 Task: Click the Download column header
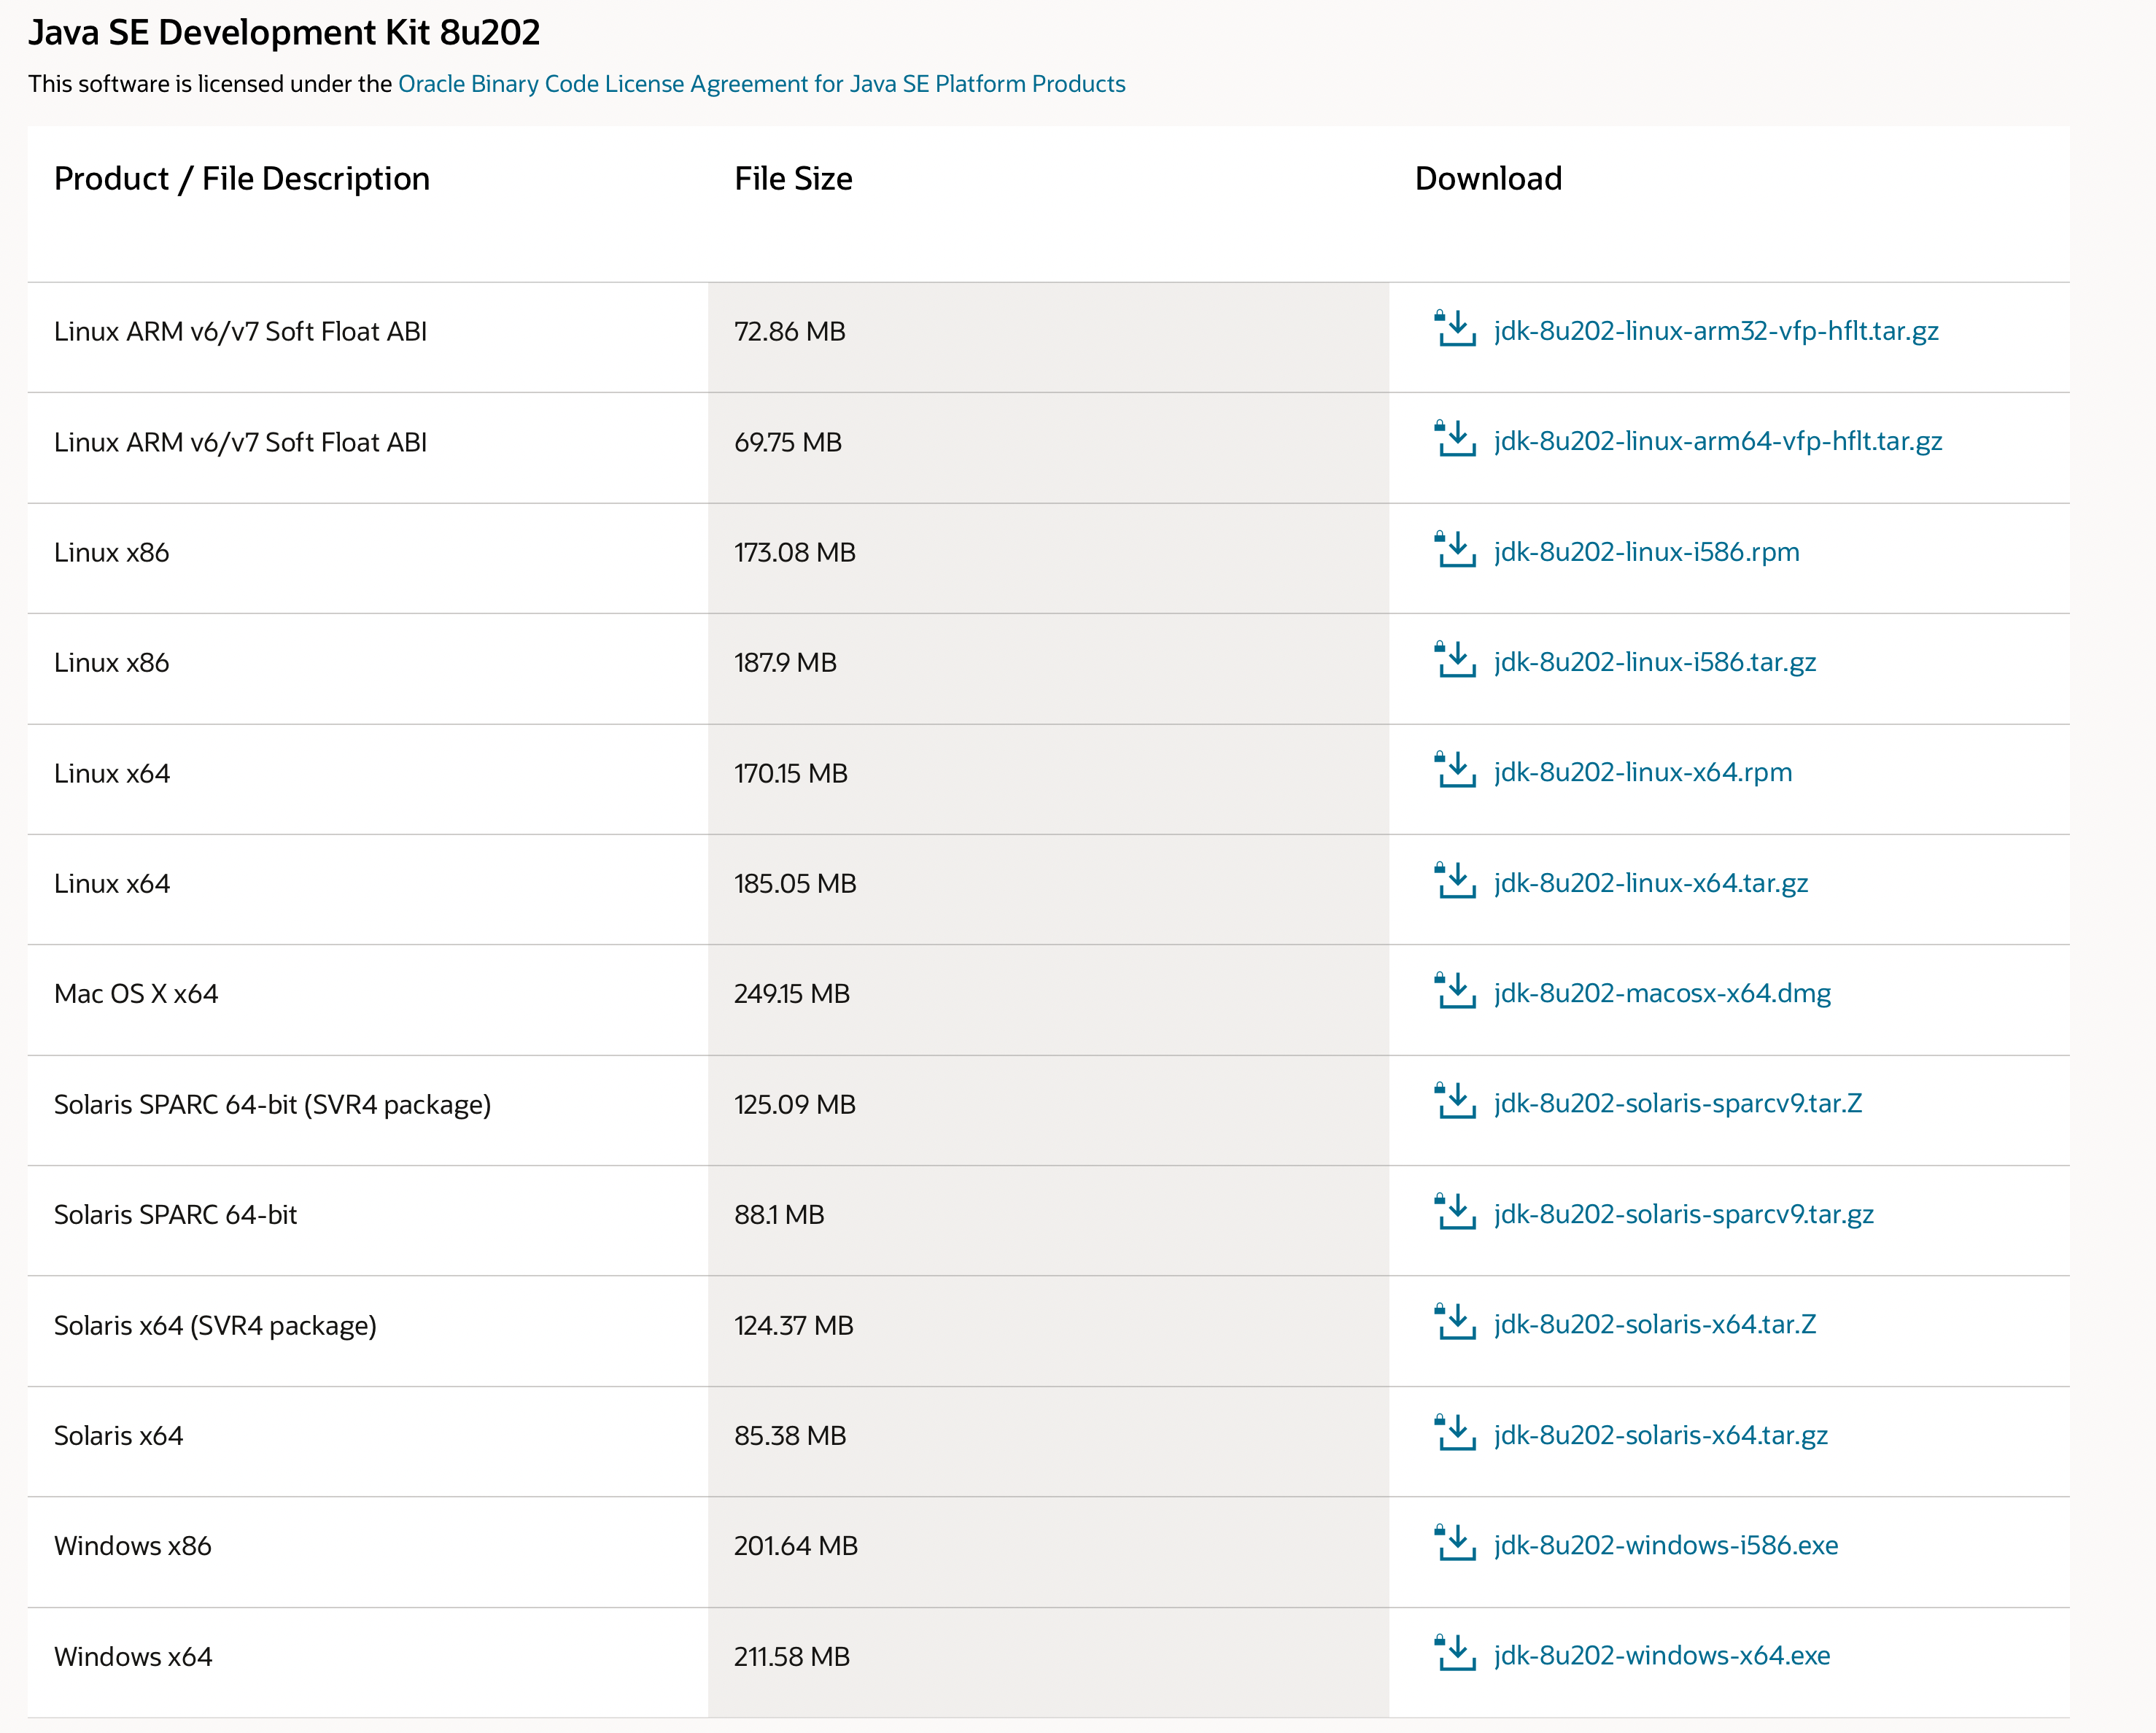(1488, 179)
